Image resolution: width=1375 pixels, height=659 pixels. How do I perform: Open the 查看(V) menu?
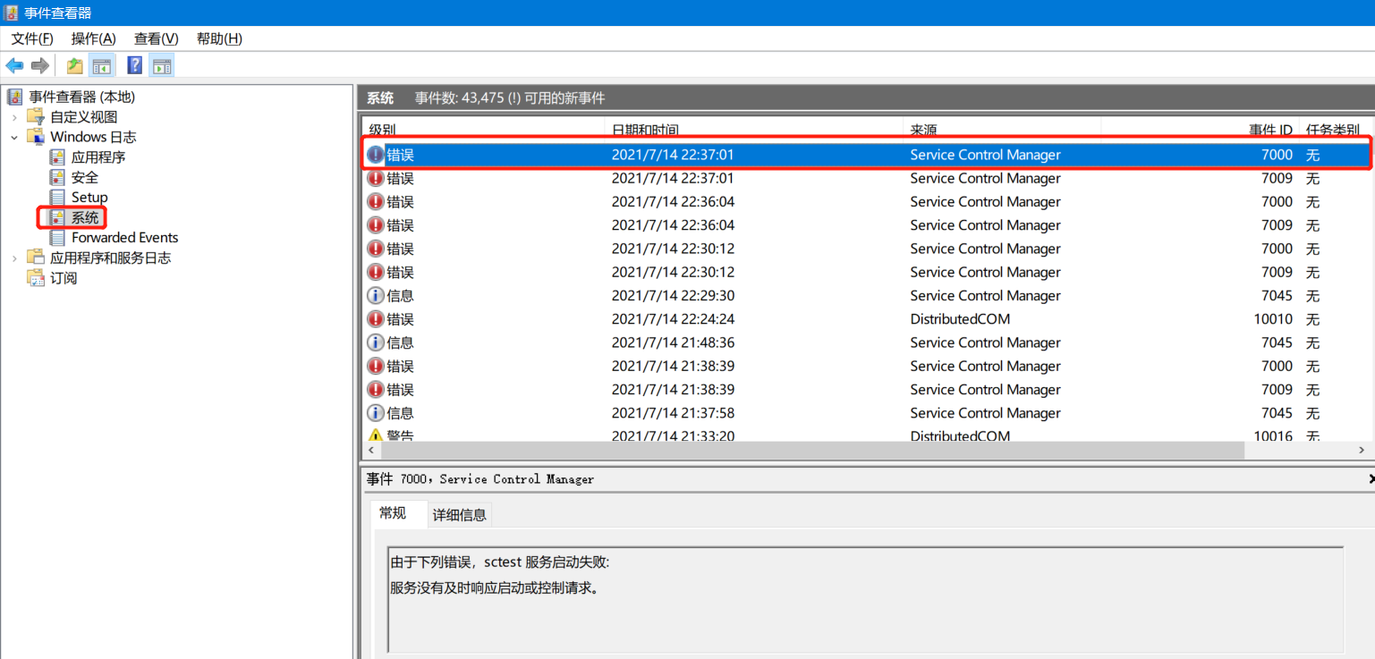tap(157, 38)
